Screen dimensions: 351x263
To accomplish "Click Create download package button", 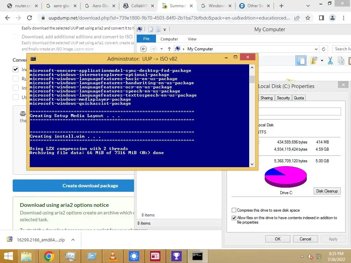I will (x=73, y=186).
